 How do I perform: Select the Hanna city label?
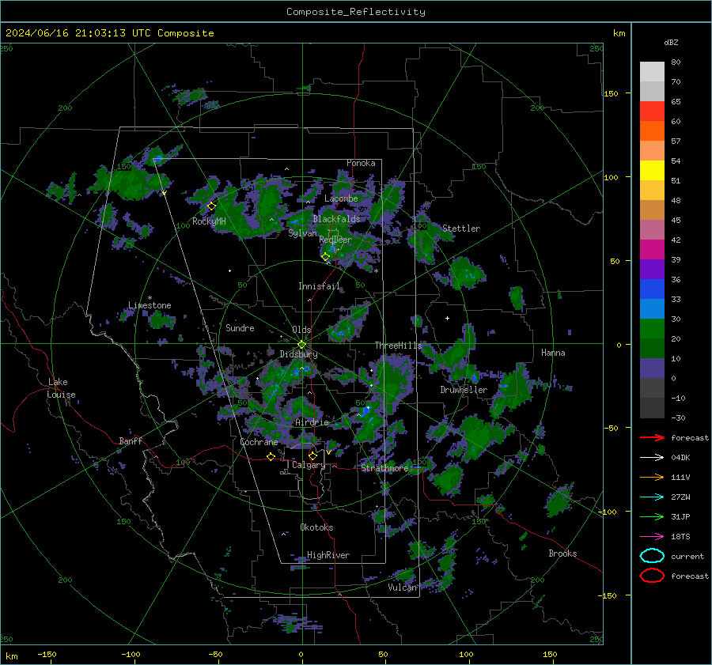pos(553,353)
